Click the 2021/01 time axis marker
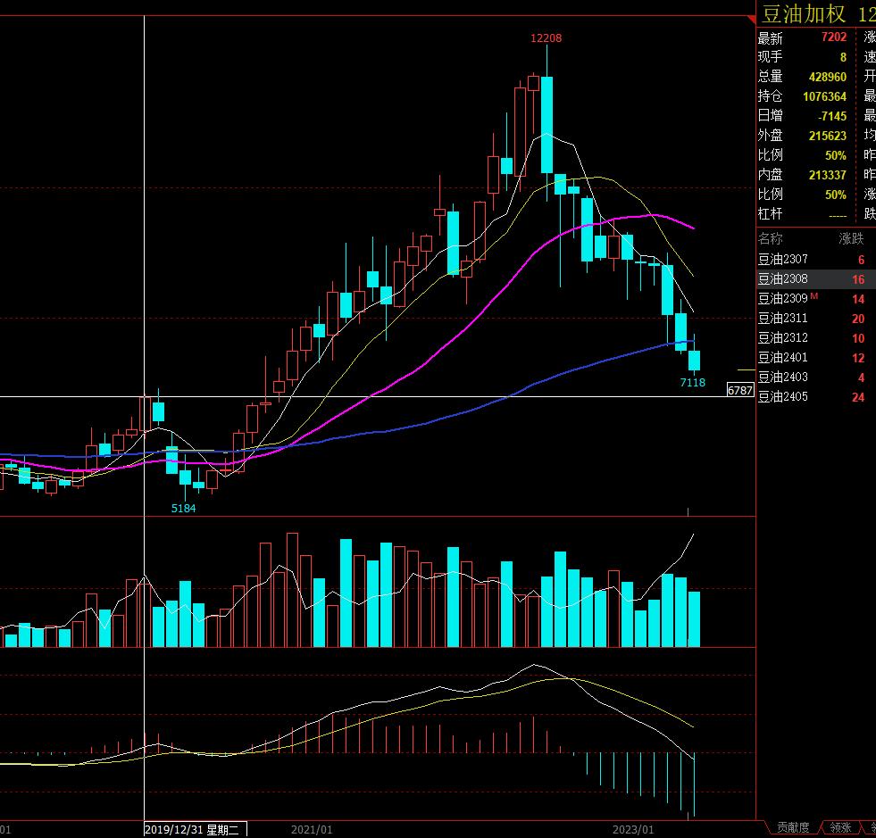This screenshot has width=876, height=838. click(x=312, y=829)
